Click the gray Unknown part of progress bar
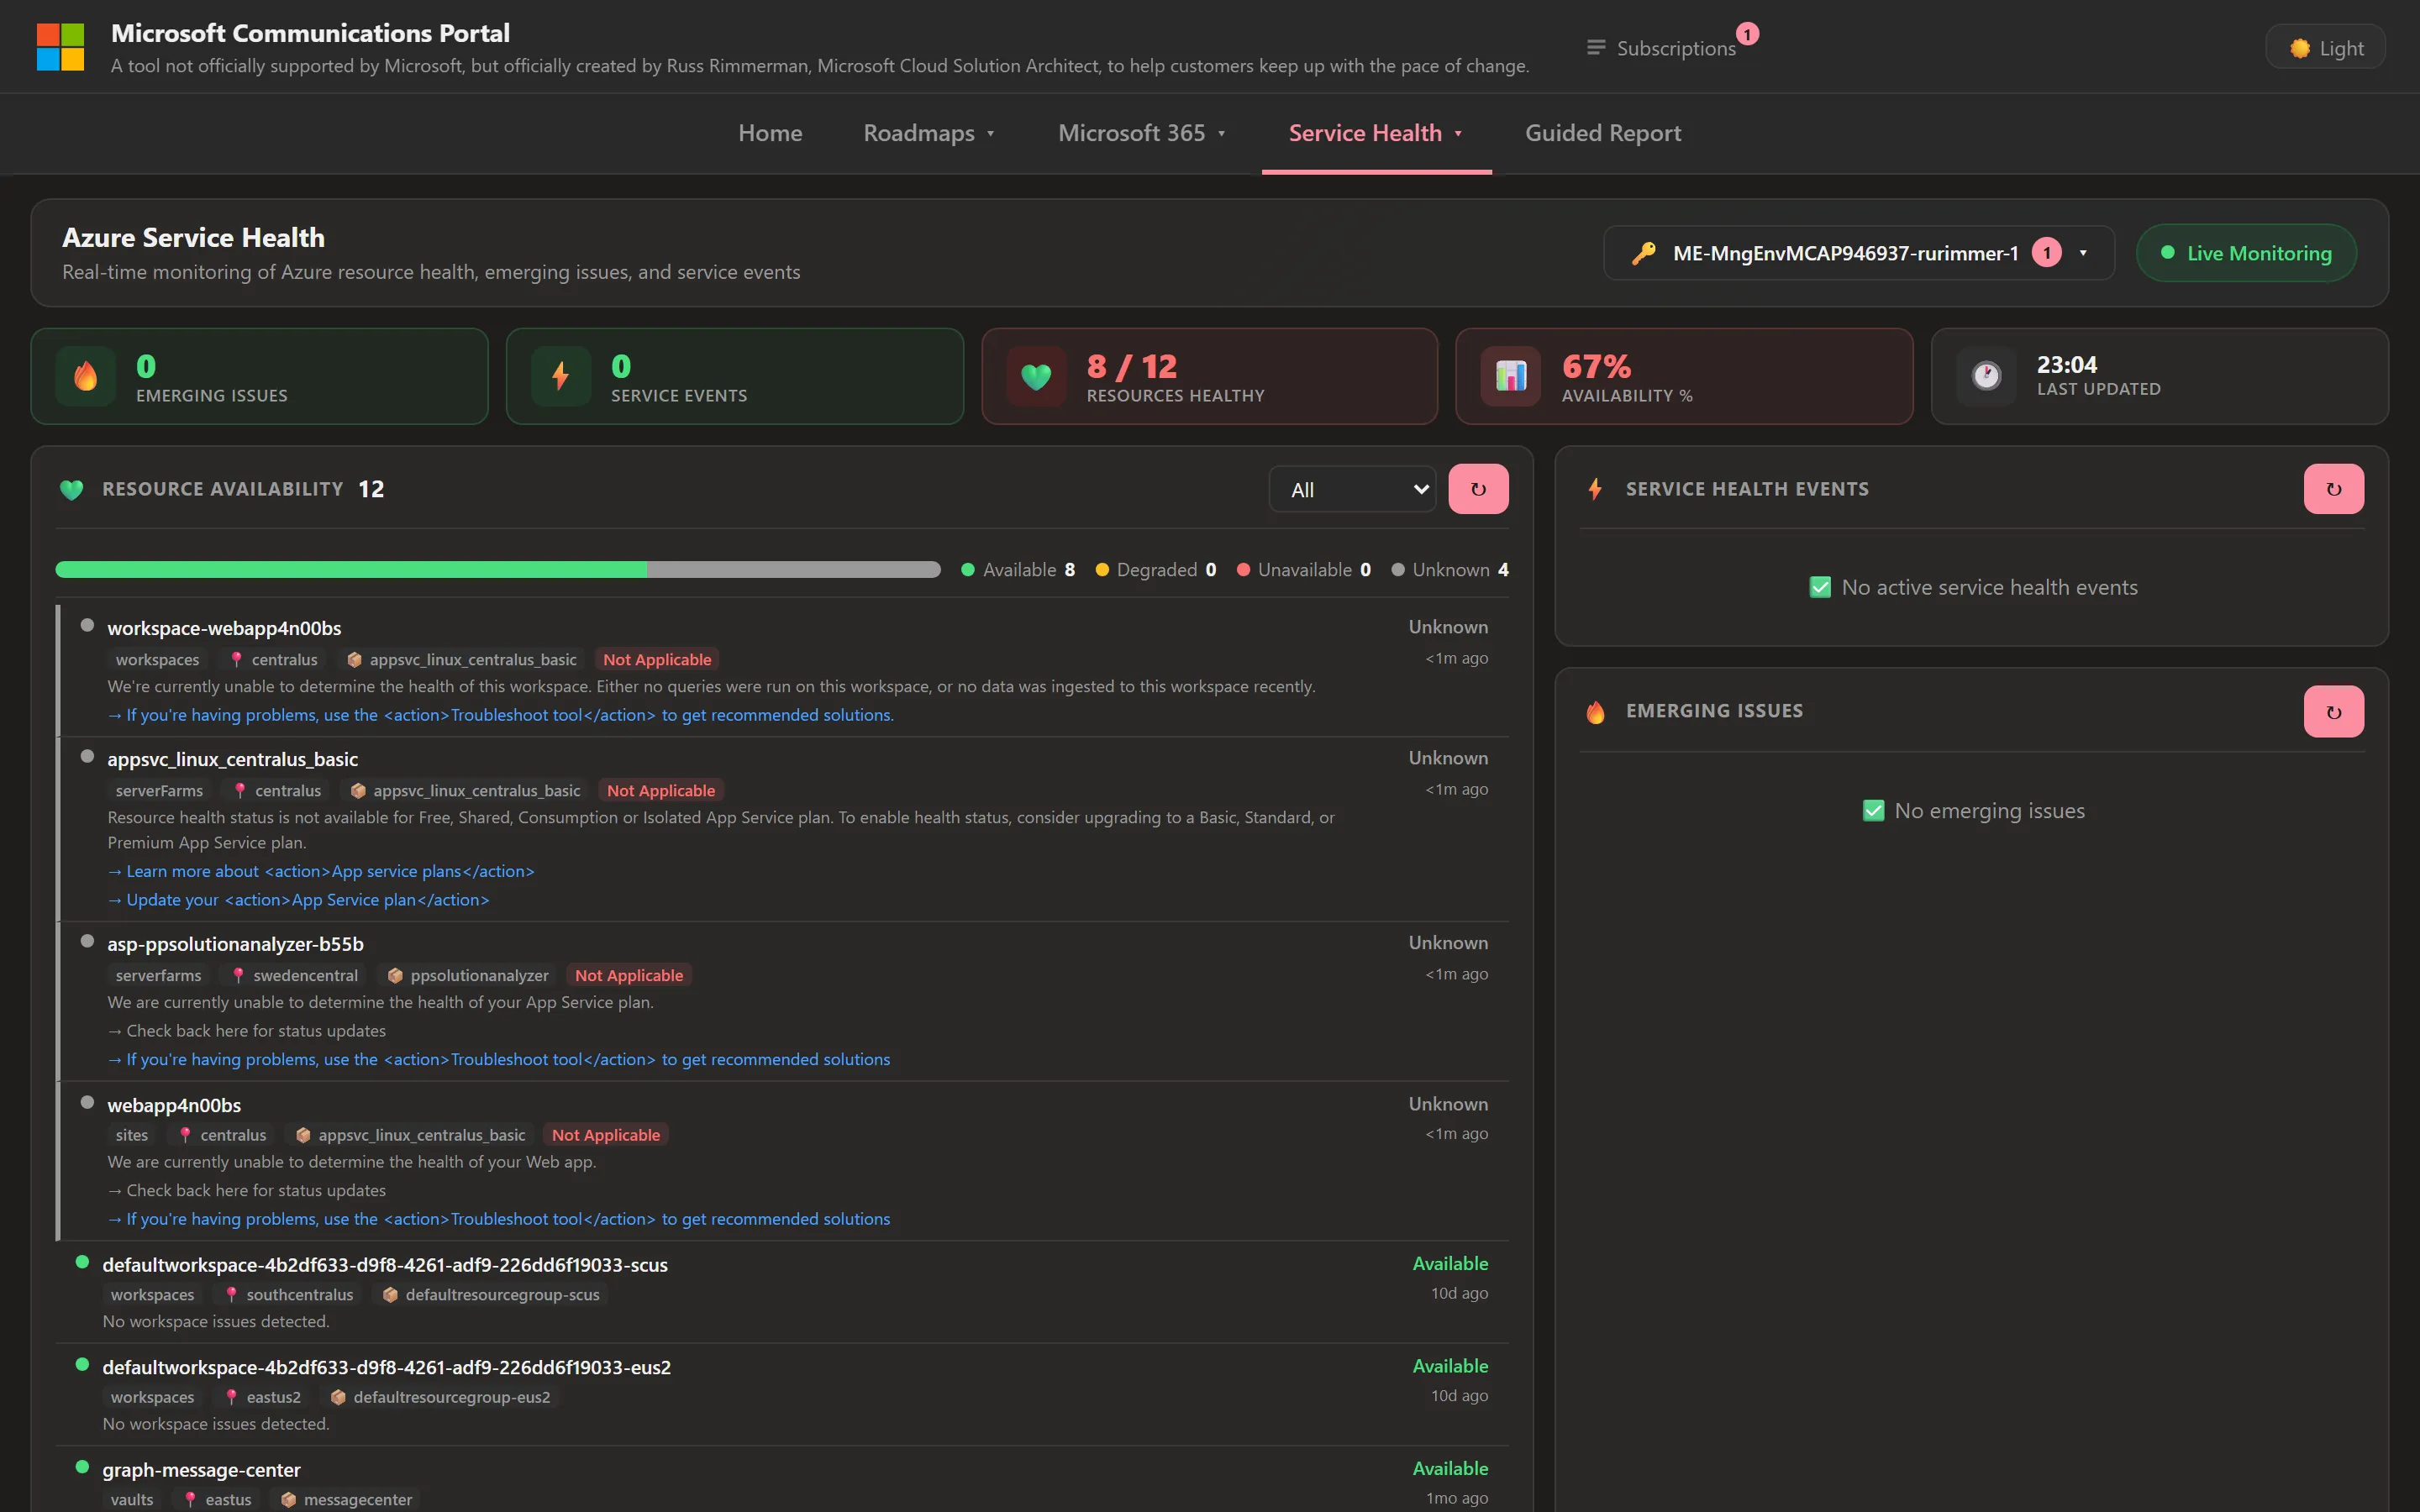The width and height of the screenshot is (2420, 1512). pos(794,570)
